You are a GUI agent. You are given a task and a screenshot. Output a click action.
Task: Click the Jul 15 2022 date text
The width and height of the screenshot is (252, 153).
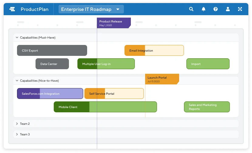154,81
